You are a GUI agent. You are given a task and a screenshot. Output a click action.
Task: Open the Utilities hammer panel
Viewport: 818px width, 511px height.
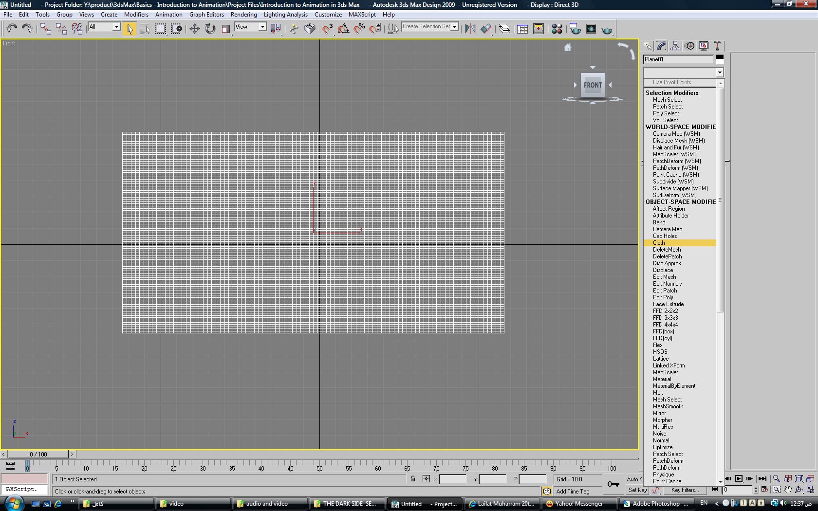[717, 46]
